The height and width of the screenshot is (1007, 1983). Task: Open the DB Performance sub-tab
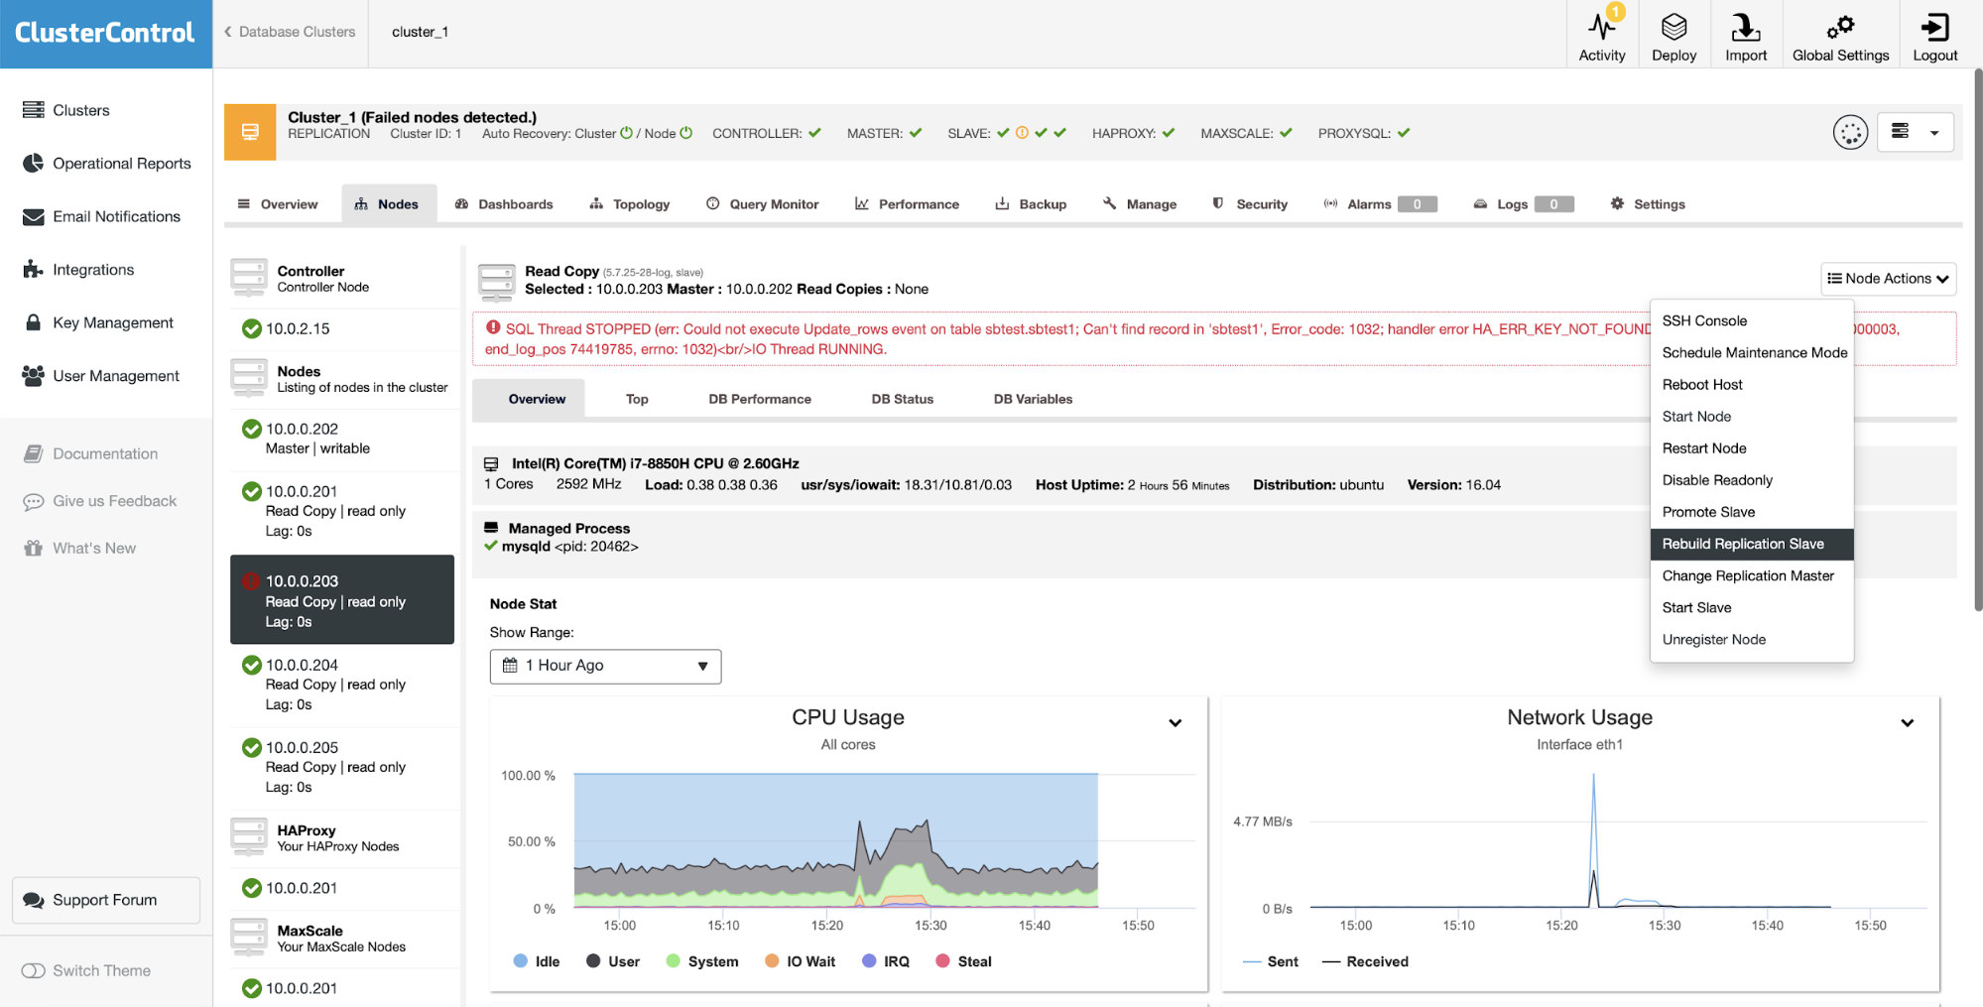pyautogui.click(x=760, y=399)
